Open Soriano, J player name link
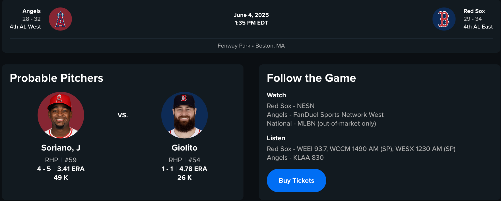Image resolution: width=501 pixels, height=201 pixels. [61, 148]
